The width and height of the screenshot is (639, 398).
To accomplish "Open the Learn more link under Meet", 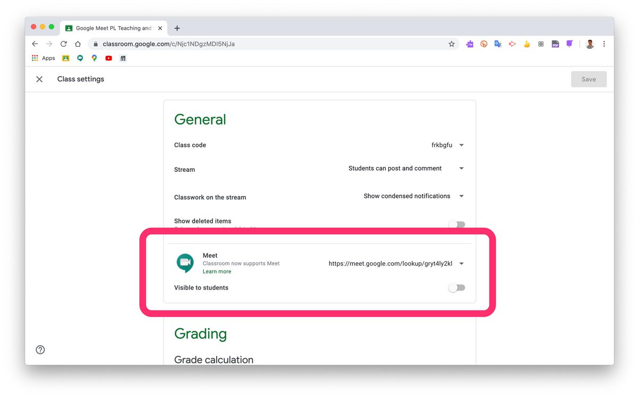I will [x=217, y=271].
